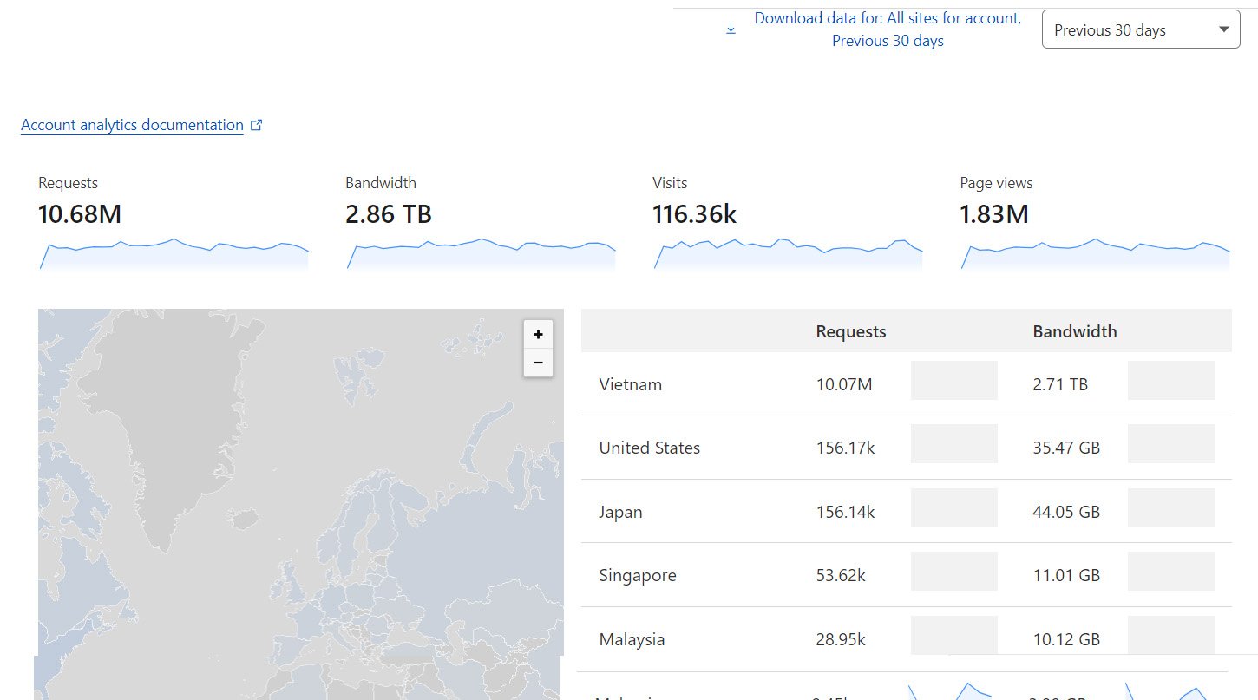This screenshot has height=700, width=1258.
Task: Open Account analytics documentation link
Action: tap(132, 125)
